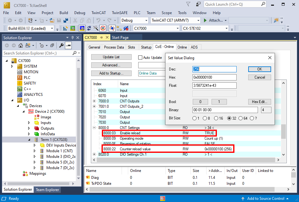Click the Undo arrow icon
The image size is (299, 202).
point(98,20)
